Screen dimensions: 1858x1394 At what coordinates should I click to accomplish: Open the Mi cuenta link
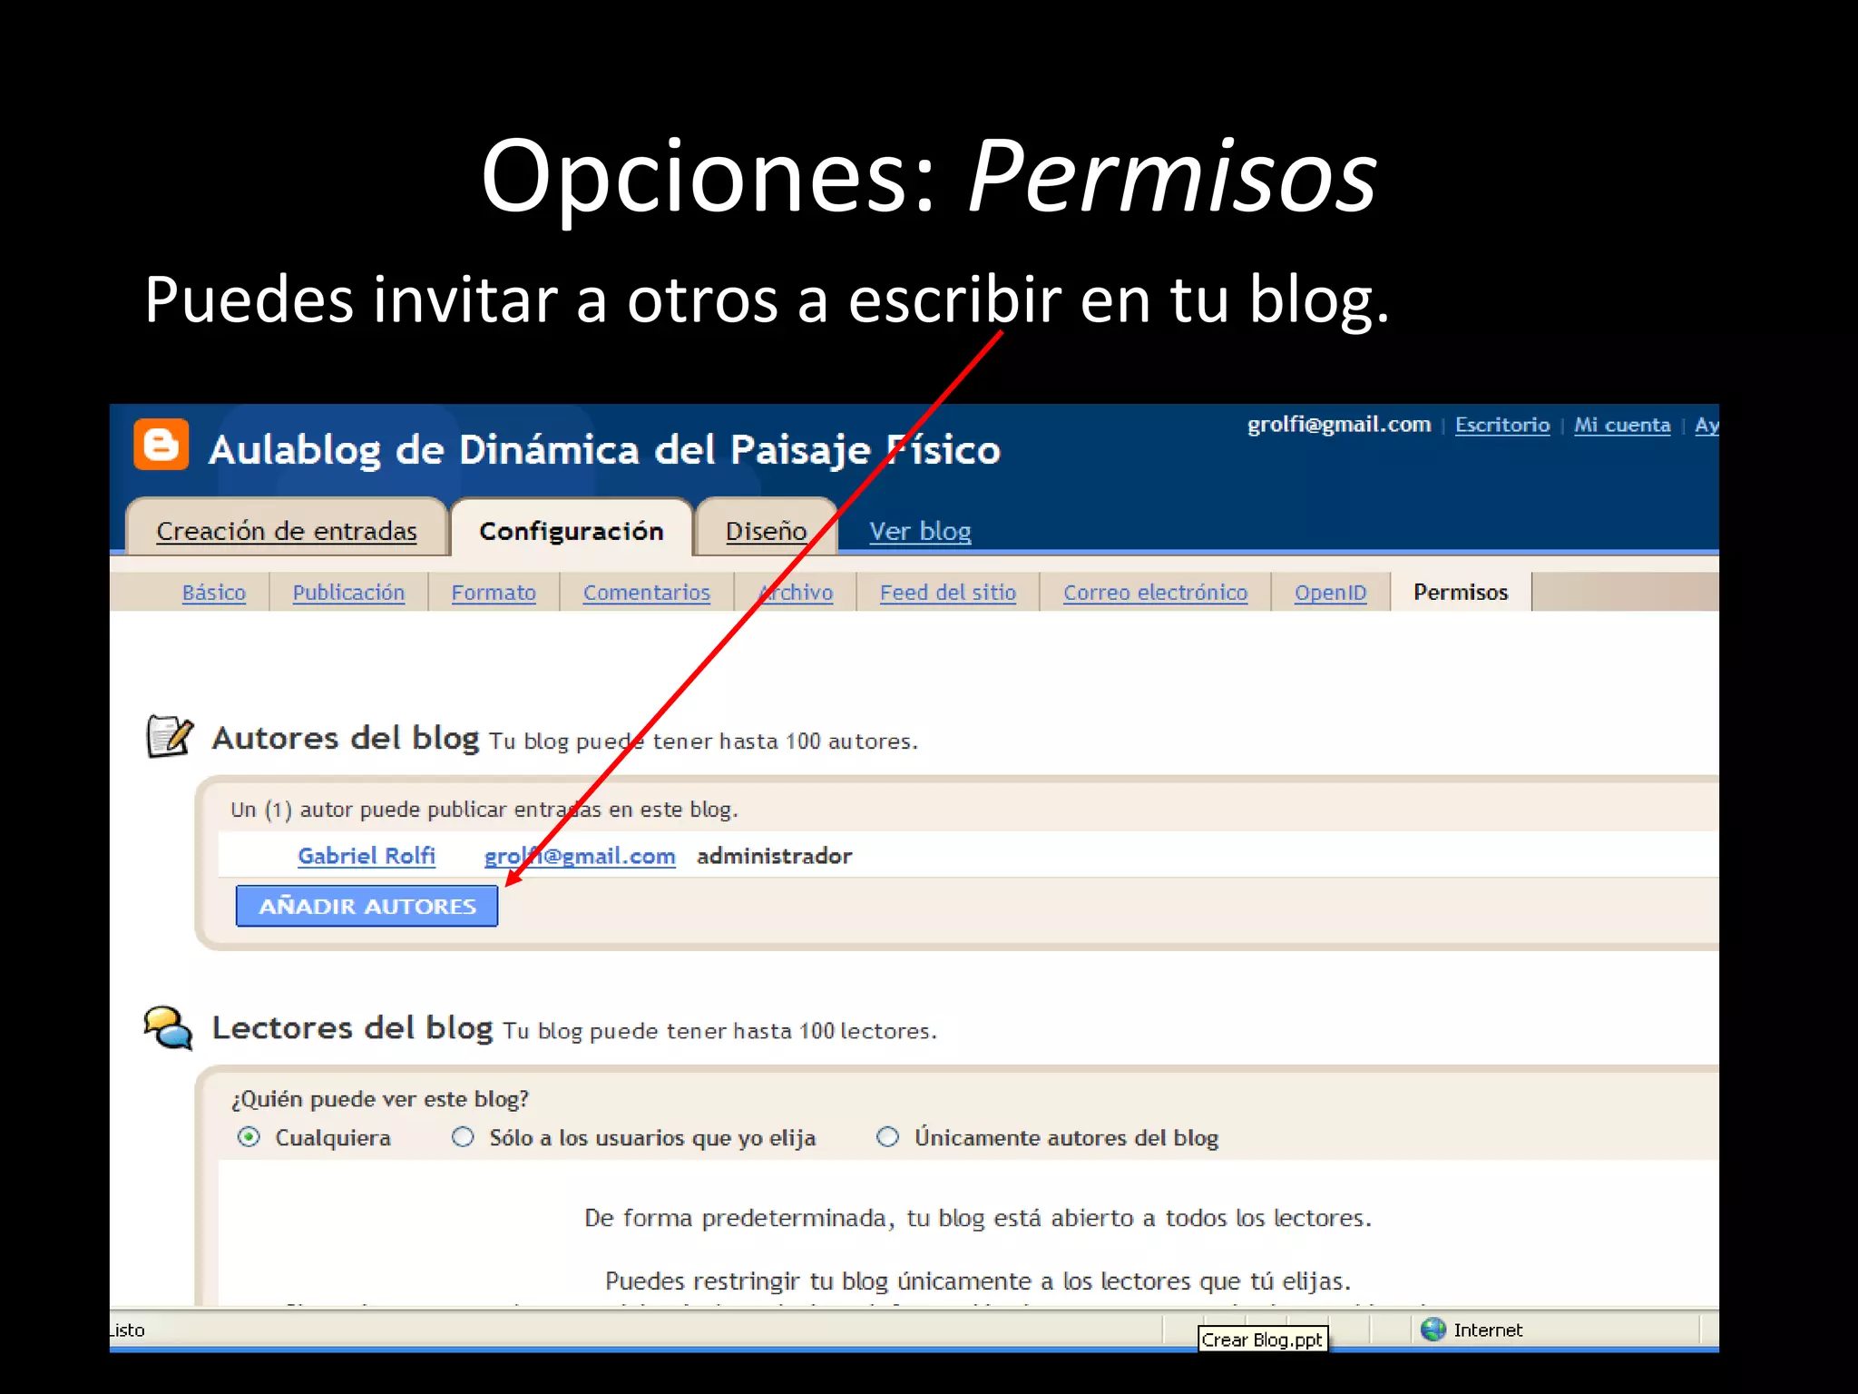[x=1622, y=425]
